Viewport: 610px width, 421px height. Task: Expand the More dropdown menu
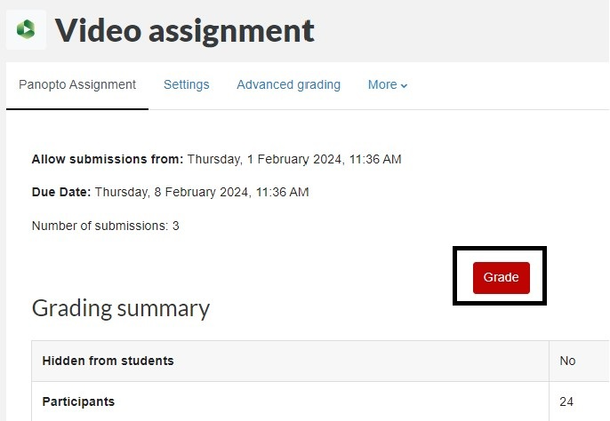click(388, 84)
